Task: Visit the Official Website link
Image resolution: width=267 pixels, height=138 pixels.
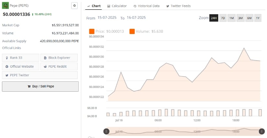Action: coord(21,66)
